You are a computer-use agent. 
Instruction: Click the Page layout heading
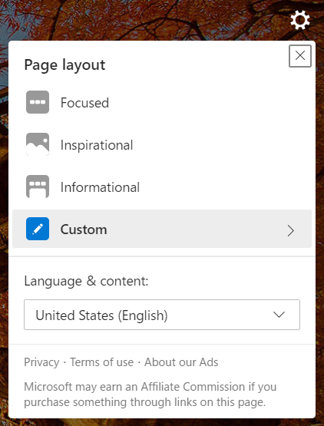coord(64,65)
